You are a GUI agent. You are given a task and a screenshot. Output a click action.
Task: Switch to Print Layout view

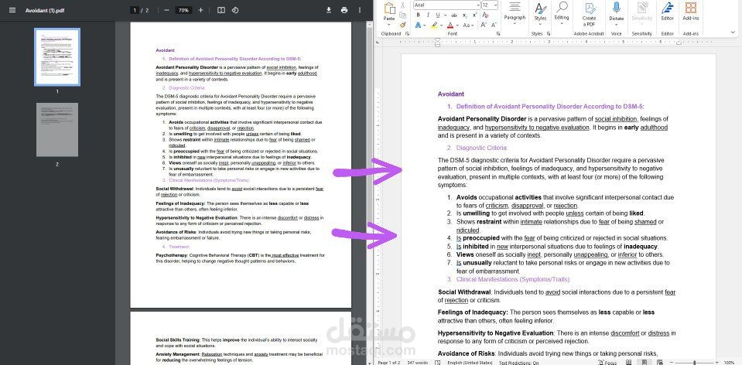coord(645,363)
